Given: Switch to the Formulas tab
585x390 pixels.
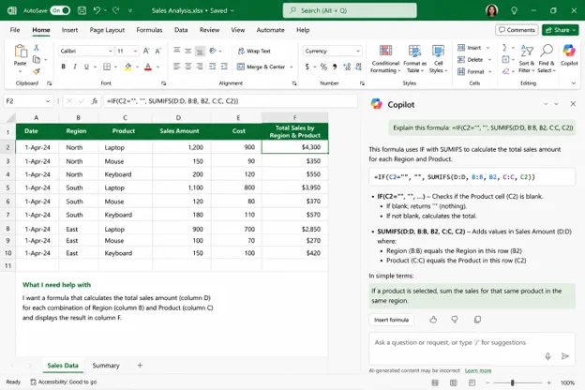Looking at the screenshot, I should click(149, 30).
